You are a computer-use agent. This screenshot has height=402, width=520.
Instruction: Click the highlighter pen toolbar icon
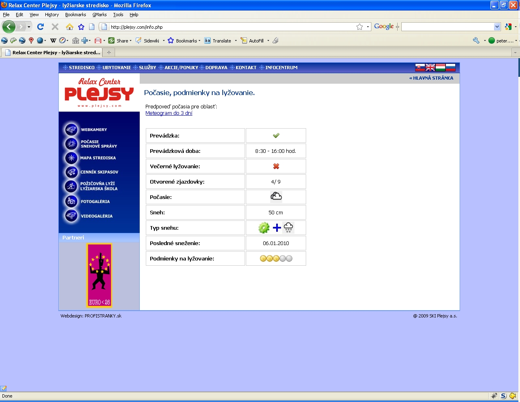pos(275,40)
